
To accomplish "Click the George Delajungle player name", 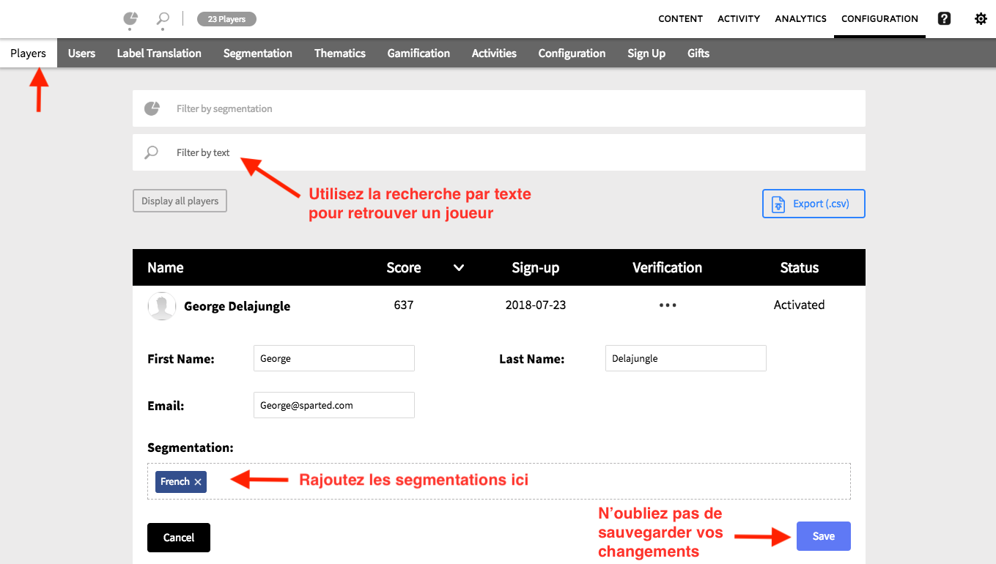I will coord(237,306).
